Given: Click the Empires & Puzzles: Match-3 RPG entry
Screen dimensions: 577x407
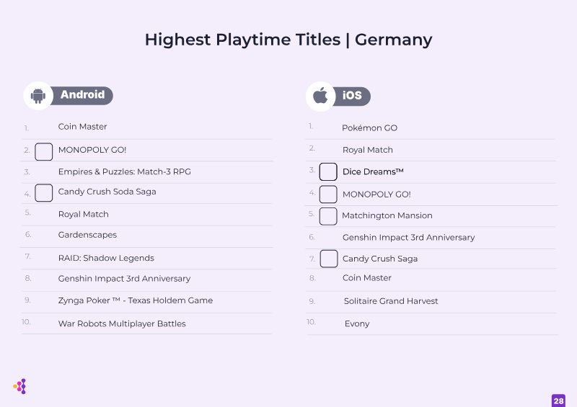Looking at the screenshot, I should [x=124, y=171].
